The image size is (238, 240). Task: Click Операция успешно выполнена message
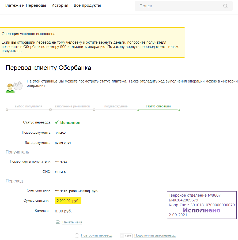29,34
